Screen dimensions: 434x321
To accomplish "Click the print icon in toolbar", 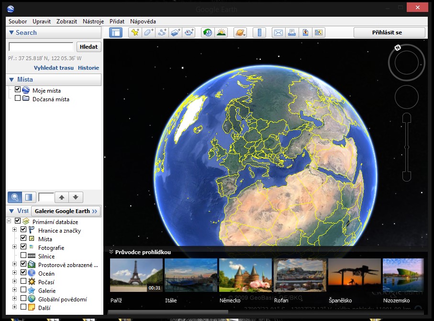I will coord(291,32).
